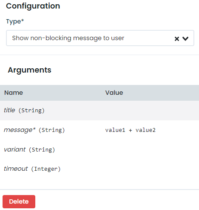
Task: Click the Configuration heading
Action: tap(33, 6)
